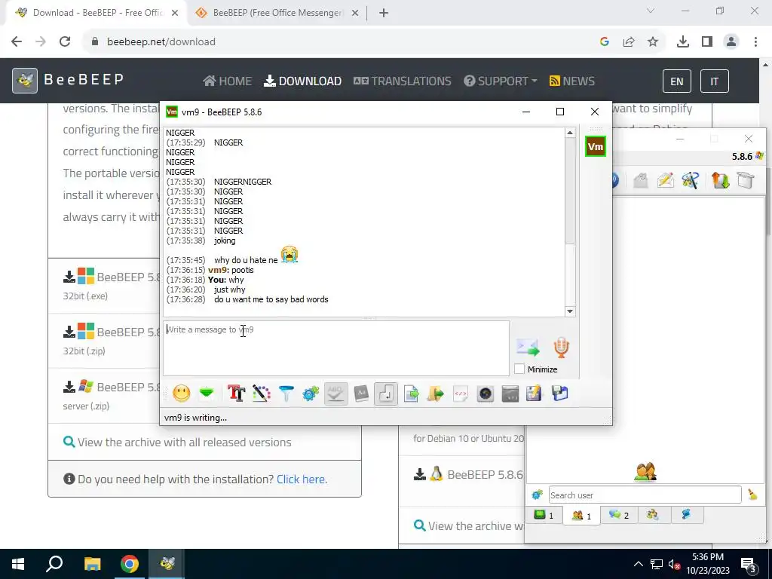Viewport: 772px width, 579px height.
Task: Open TRANSLATIONS page in site nav
Action: coord(403,81)
